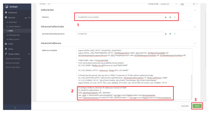The height and width of the screenshot is (116, 210).
Task: Click the lock icon for listeners
Action: (x=166, y=17)
